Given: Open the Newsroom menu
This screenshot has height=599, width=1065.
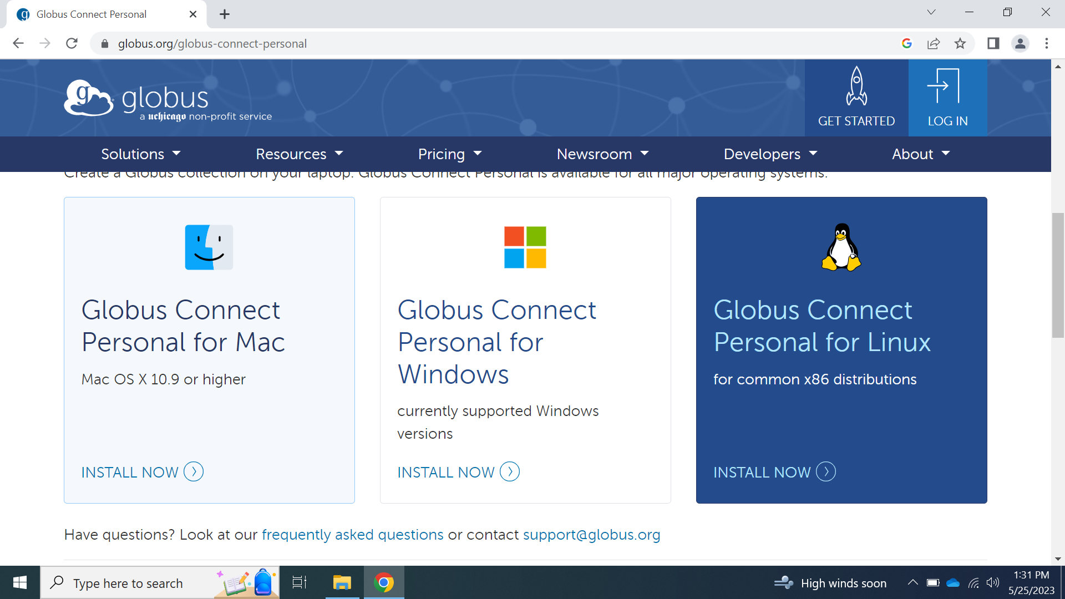Looking at the screenshot, I should pos(602,154).
